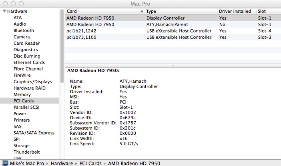Click Slot-4 cell in the table
This screenshot has width=281, height=166.
(265, 31)
